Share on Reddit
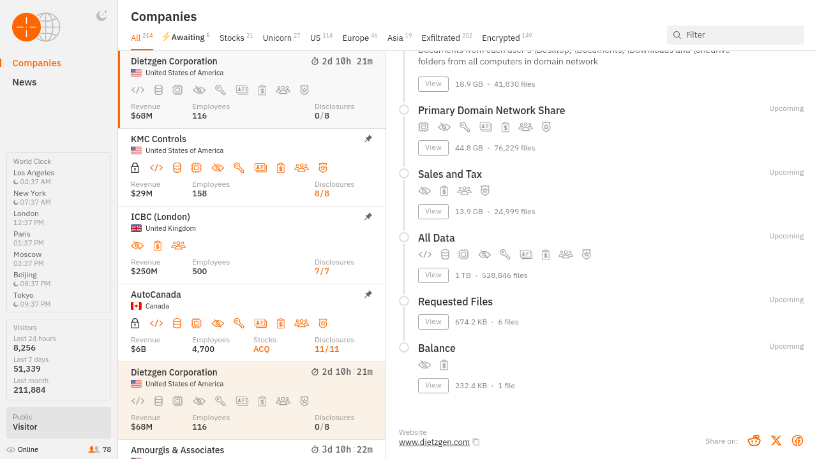This screenshot has height=459, width=817. [x=754, y=441]
